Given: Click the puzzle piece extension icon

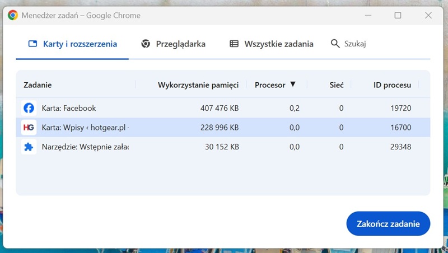Looking at the screenshot, I should [x=29, y=147].
